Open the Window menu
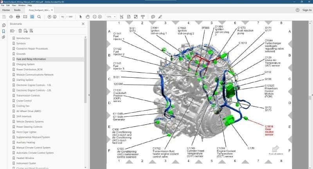The image size is (313, 169). coord(22,5)
